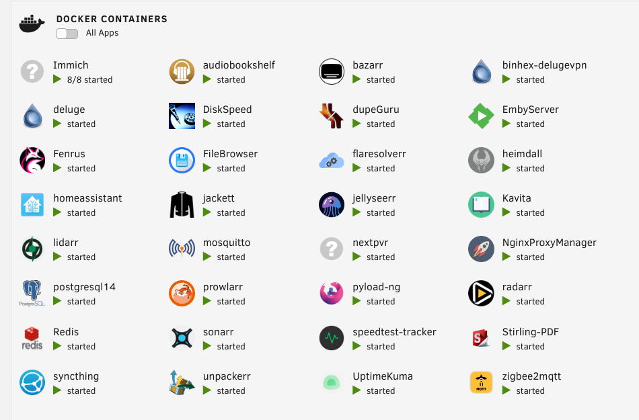Open the NginxProxyManager rocket icon
639x420 pixels.
[x=482, y=249]
